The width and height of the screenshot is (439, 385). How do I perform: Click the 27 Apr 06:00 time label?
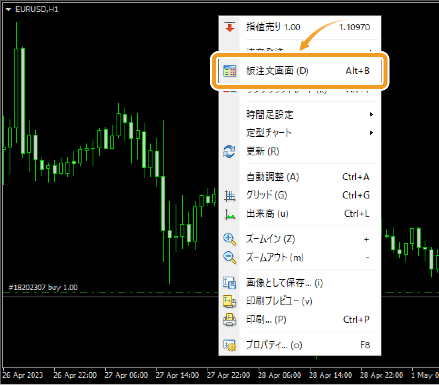[126, 375]
